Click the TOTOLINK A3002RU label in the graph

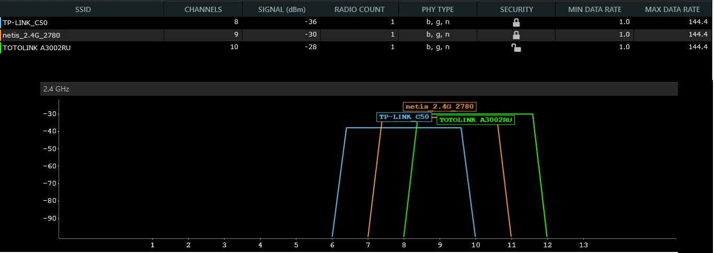[476, 120]
